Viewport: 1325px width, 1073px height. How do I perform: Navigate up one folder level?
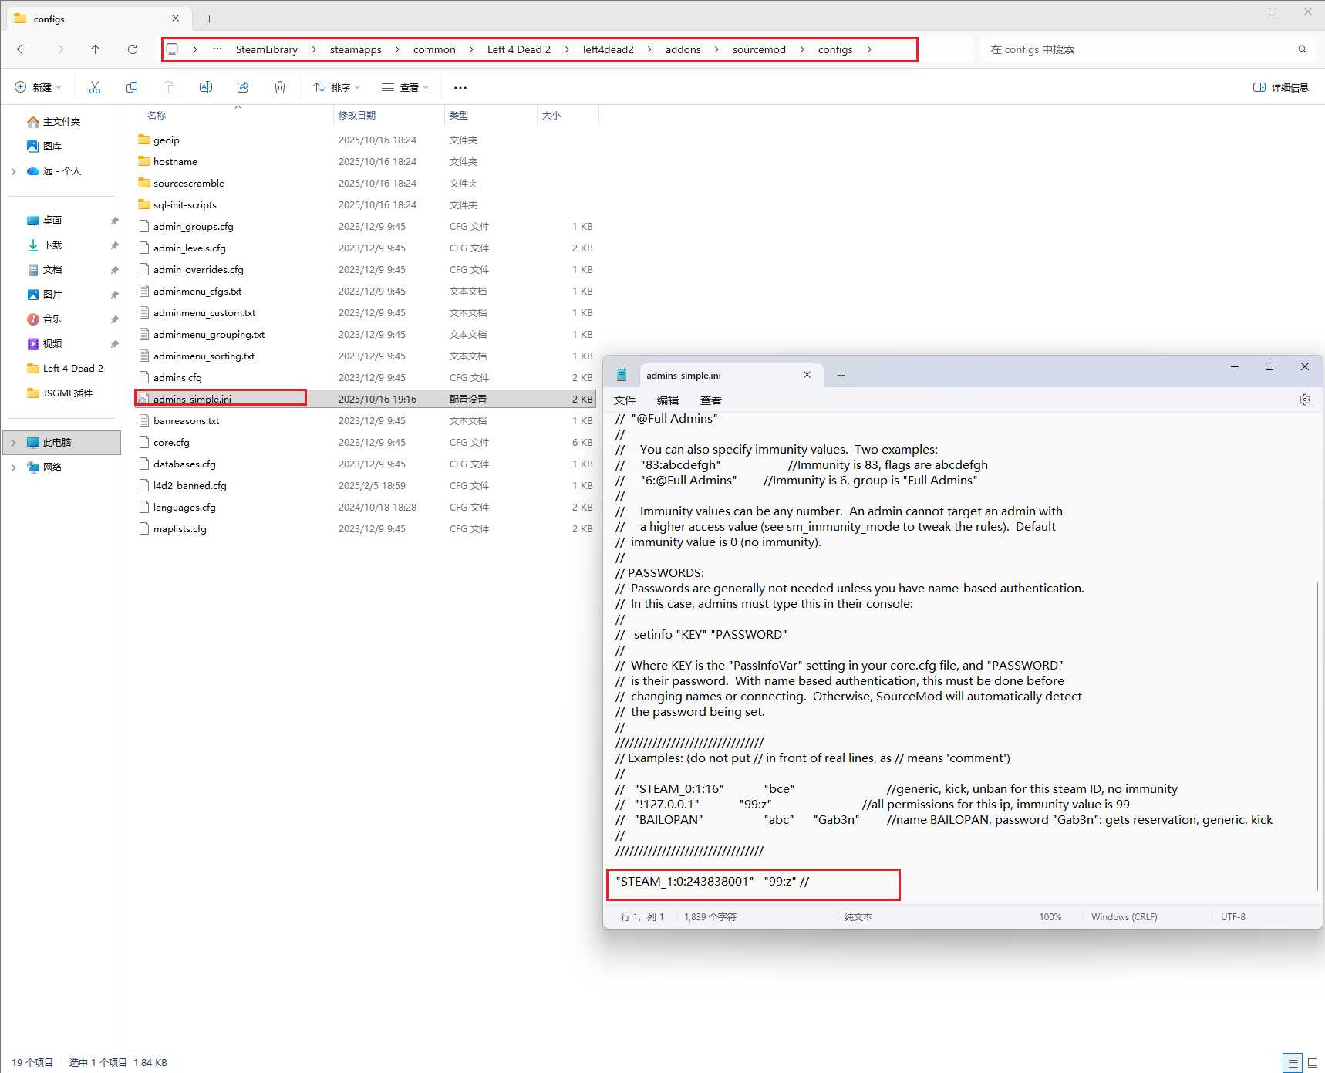click(x=96, y=49)
